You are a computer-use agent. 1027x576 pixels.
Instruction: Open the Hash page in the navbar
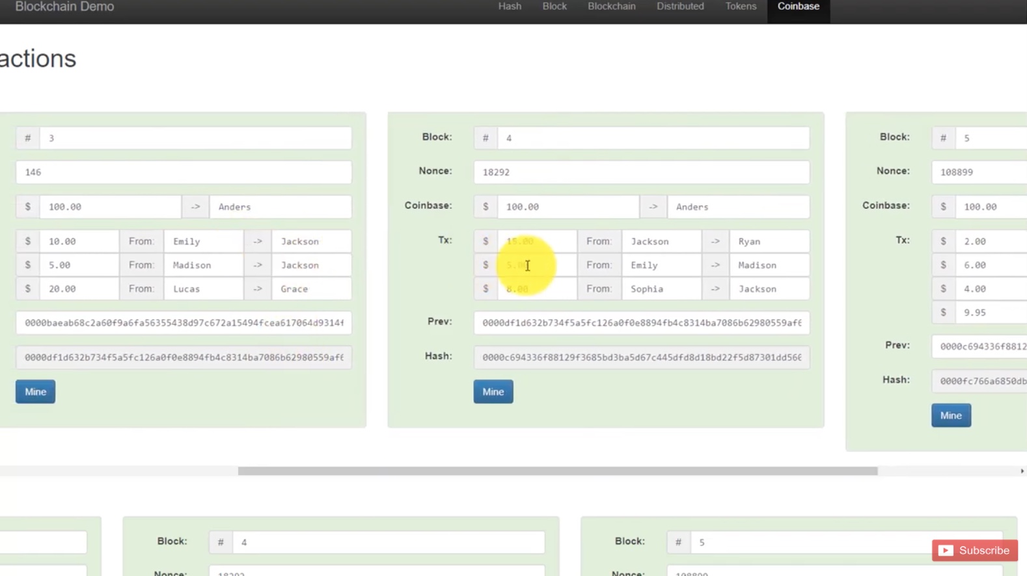pyautogui.click(x=510, y=7)
